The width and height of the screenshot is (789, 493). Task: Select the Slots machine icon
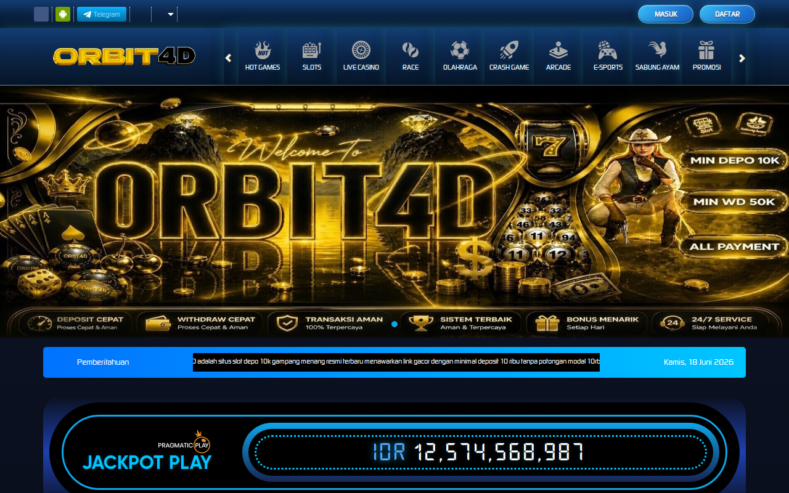tap(312, 50)
